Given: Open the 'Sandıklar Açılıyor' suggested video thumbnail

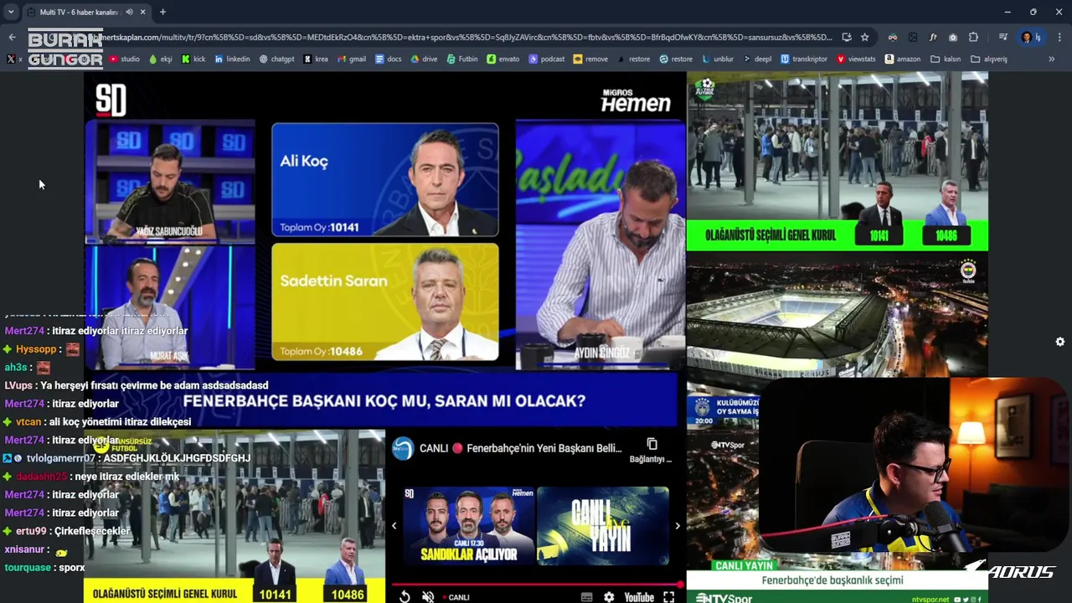Looking at the screenshot, I should 469,526.
